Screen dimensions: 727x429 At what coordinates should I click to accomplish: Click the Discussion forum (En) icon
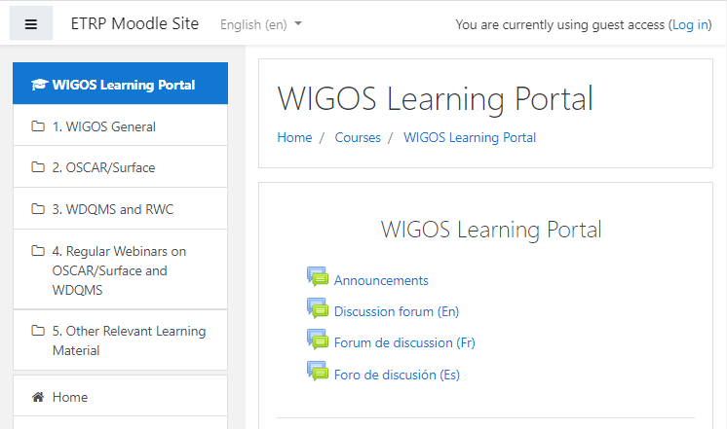(317, 309)
